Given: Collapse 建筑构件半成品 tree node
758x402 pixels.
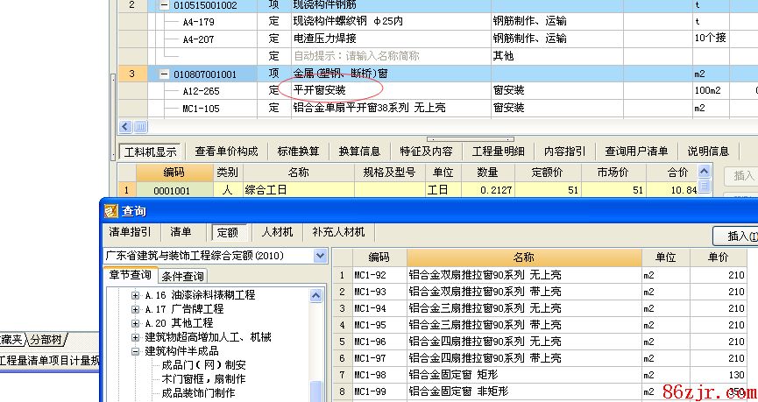Looking at the screenshot, I should click(x=136, y=351).
